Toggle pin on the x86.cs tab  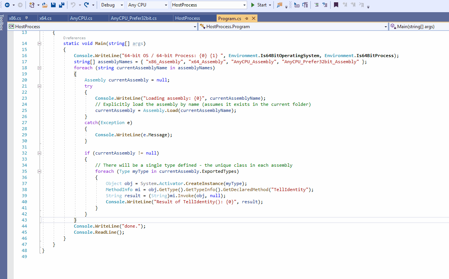tap(27, 18)
